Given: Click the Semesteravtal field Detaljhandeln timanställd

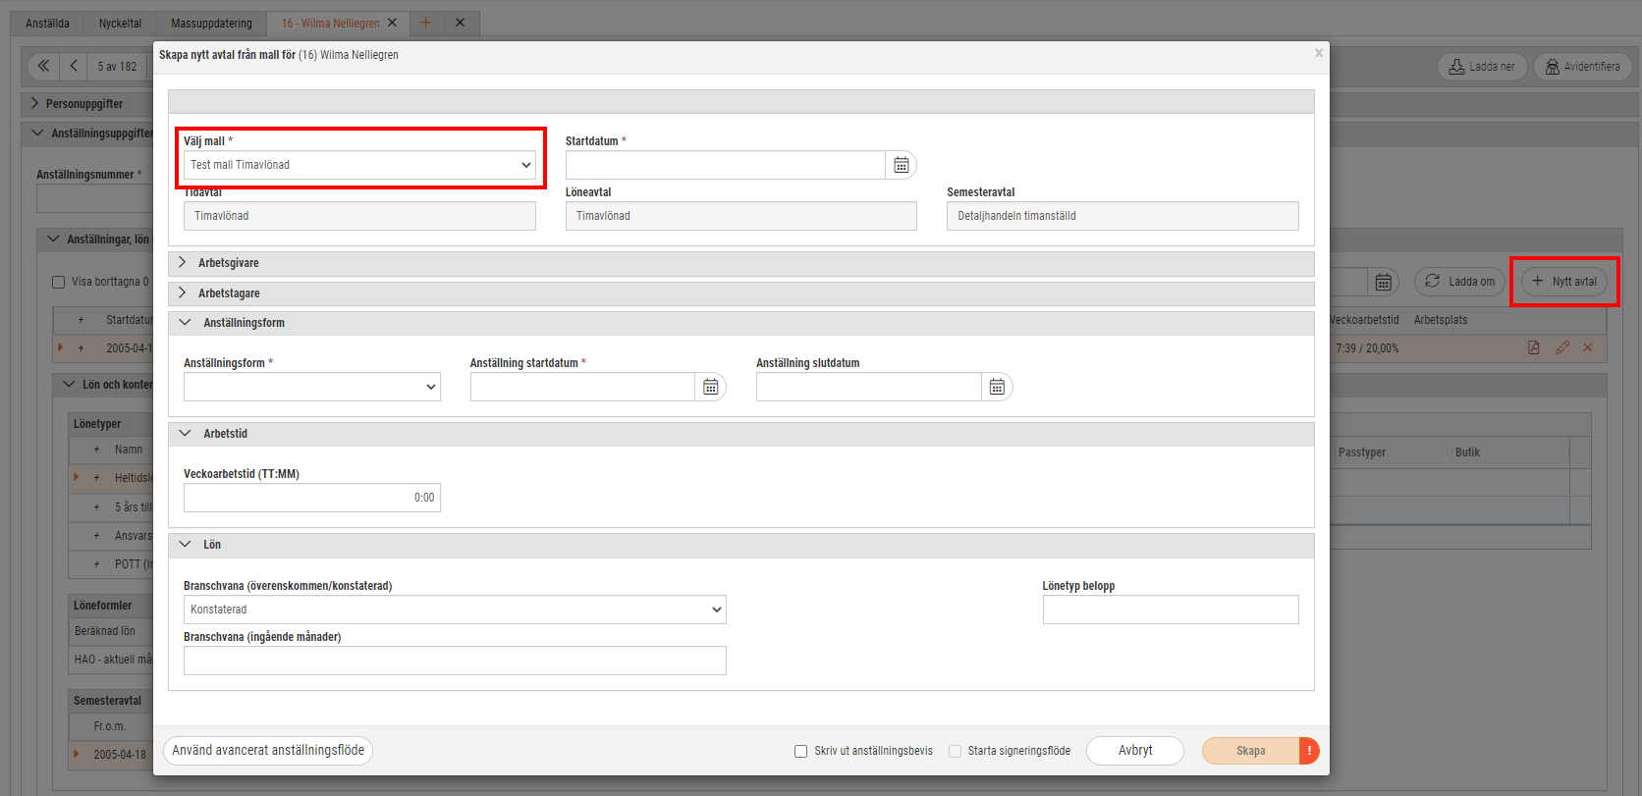Looking at the screenshot, I should pyautogui.click(x=1122, y=216).
